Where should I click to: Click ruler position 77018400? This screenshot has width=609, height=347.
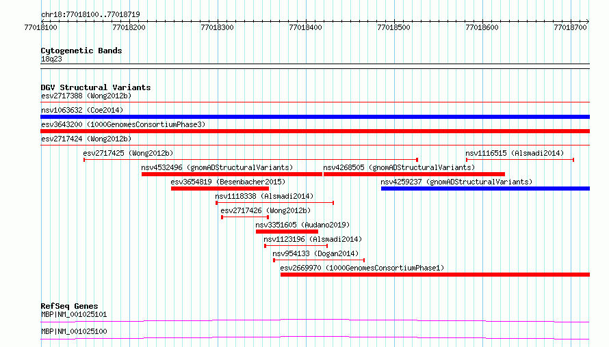tap(305, 27)
